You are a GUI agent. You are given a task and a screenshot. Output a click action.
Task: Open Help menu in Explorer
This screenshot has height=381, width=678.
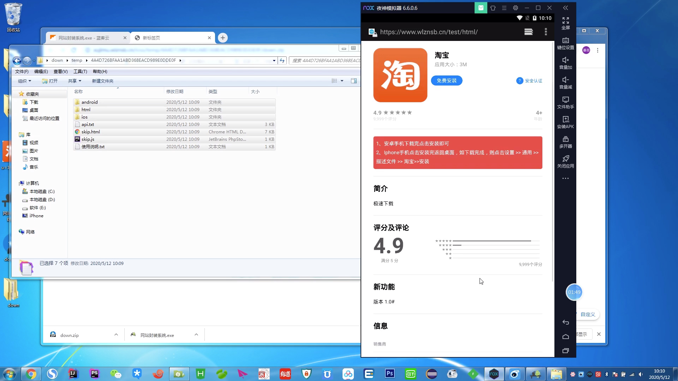click(100, 72)
